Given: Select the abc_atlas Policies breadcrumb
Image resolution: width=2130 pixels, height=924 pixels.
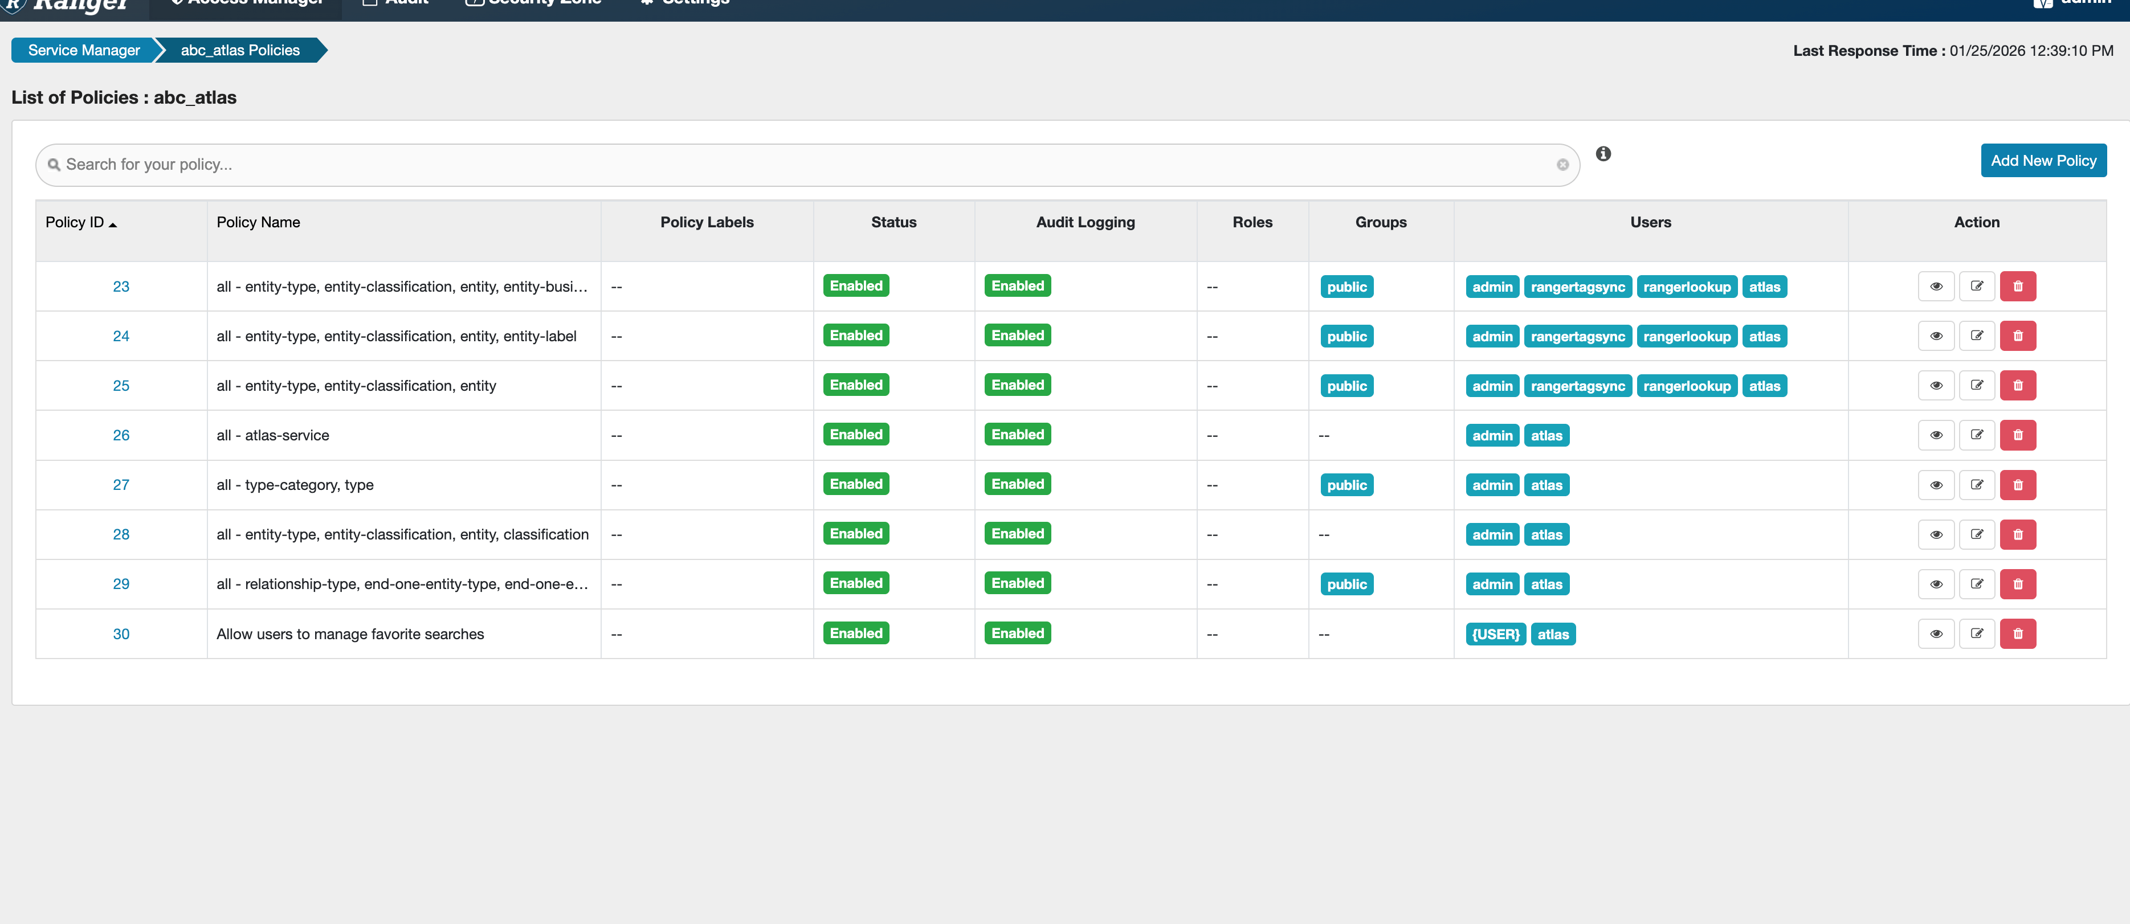Looking at the screenshot, I should (x=240, y=50).
